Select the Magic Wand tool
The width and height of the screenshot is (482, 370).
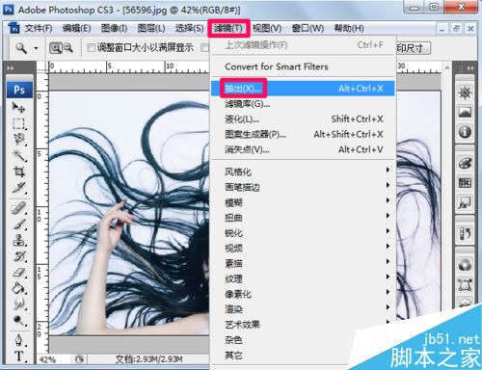(18, 155)
